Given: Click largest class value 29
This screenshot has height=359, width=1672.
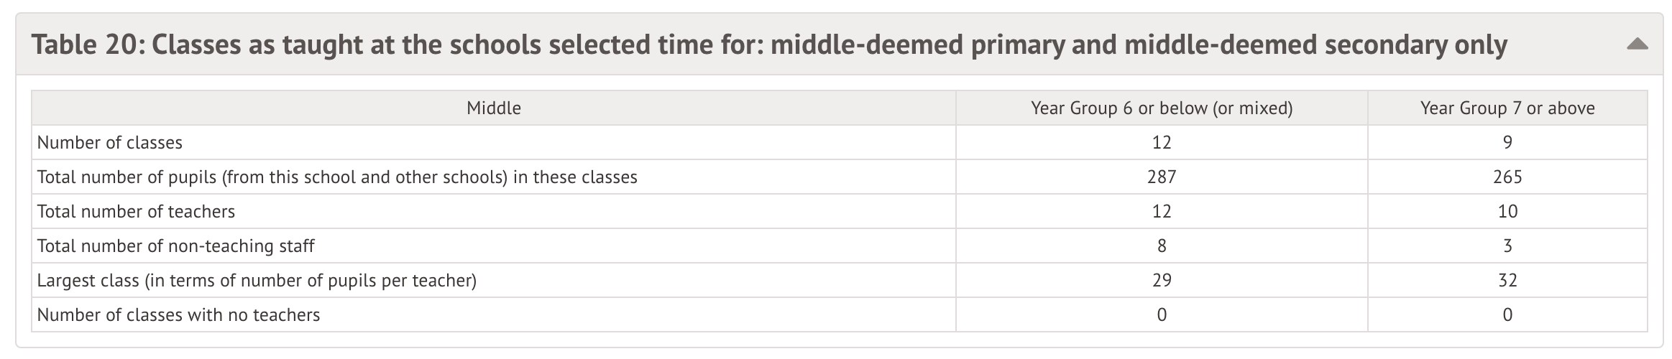Looking at the screenshot, I should [x=1161, y=281].
